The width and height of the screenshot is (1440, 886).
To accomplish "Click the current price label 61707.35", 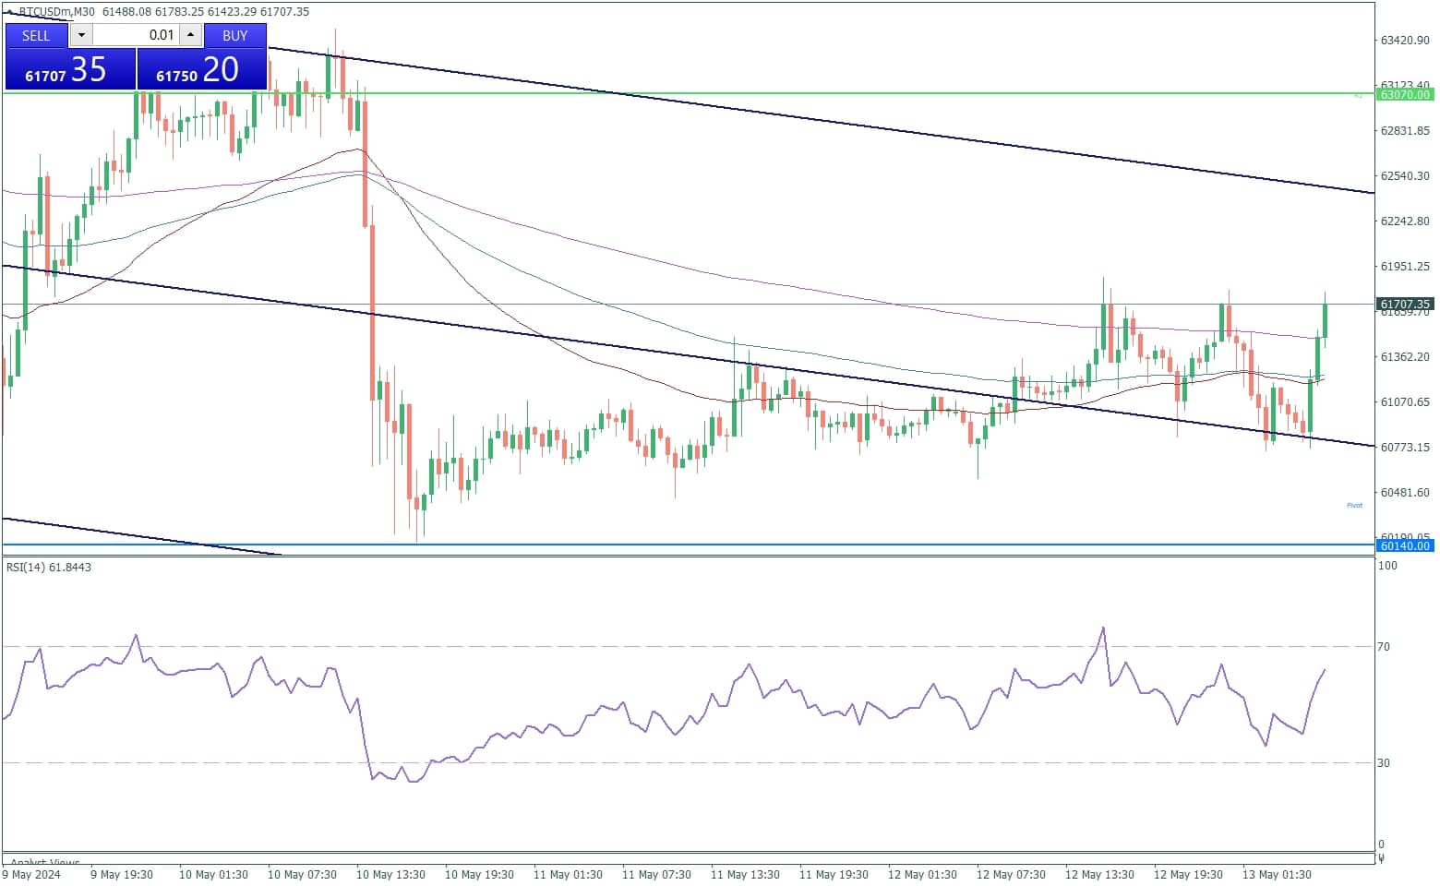I will (x=1405, y=304).
